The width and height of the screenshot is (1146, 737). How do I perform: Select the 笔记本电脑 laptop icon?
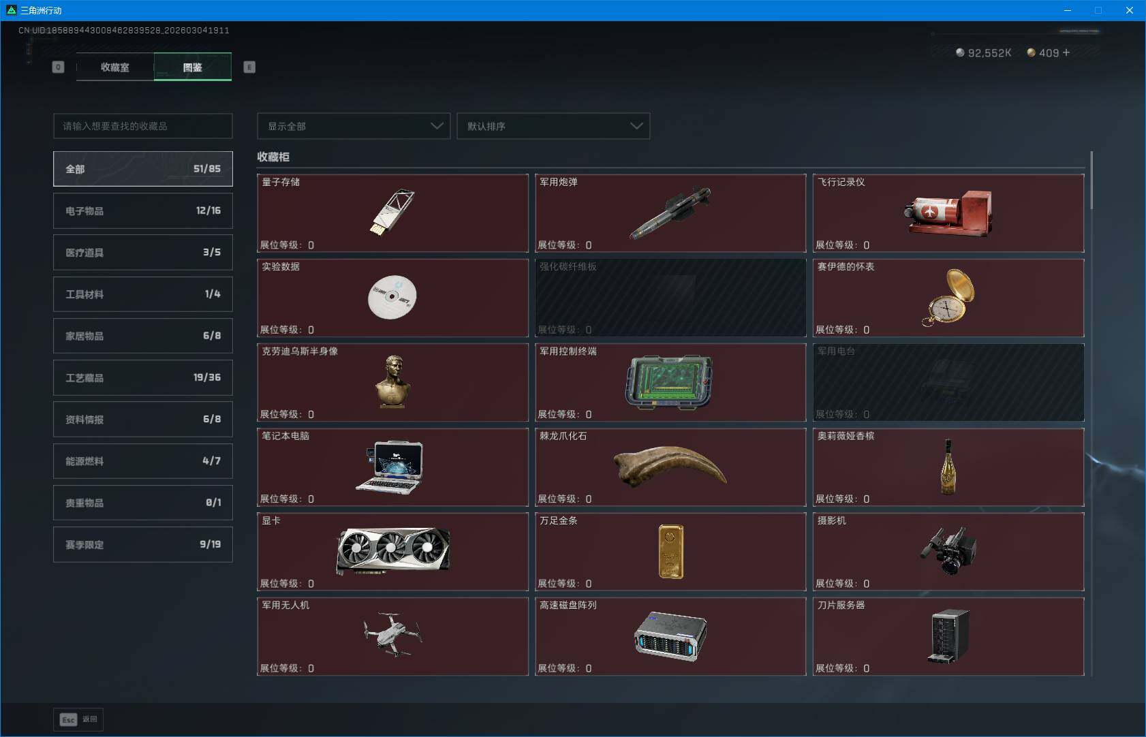pyautogui.click(x=390, y=467)
